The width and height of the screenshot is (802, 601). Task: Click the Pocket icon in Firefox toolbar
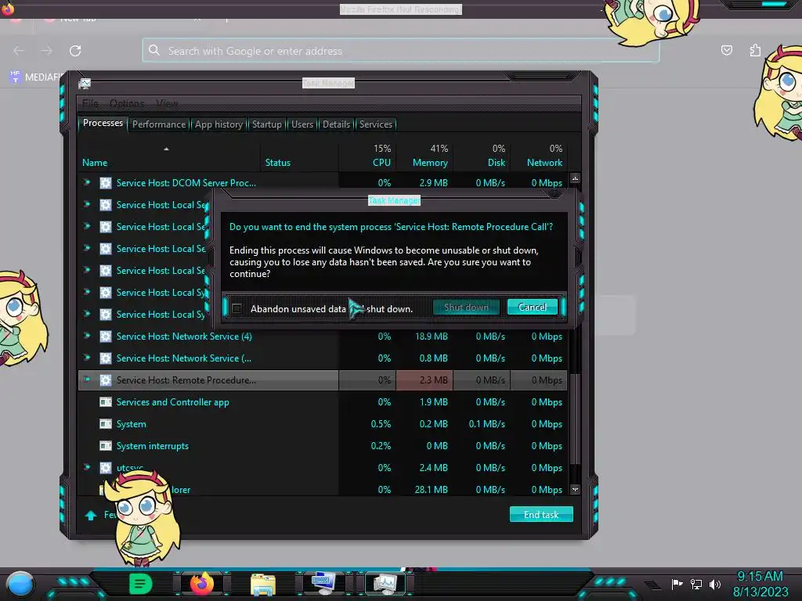point(726,50)
